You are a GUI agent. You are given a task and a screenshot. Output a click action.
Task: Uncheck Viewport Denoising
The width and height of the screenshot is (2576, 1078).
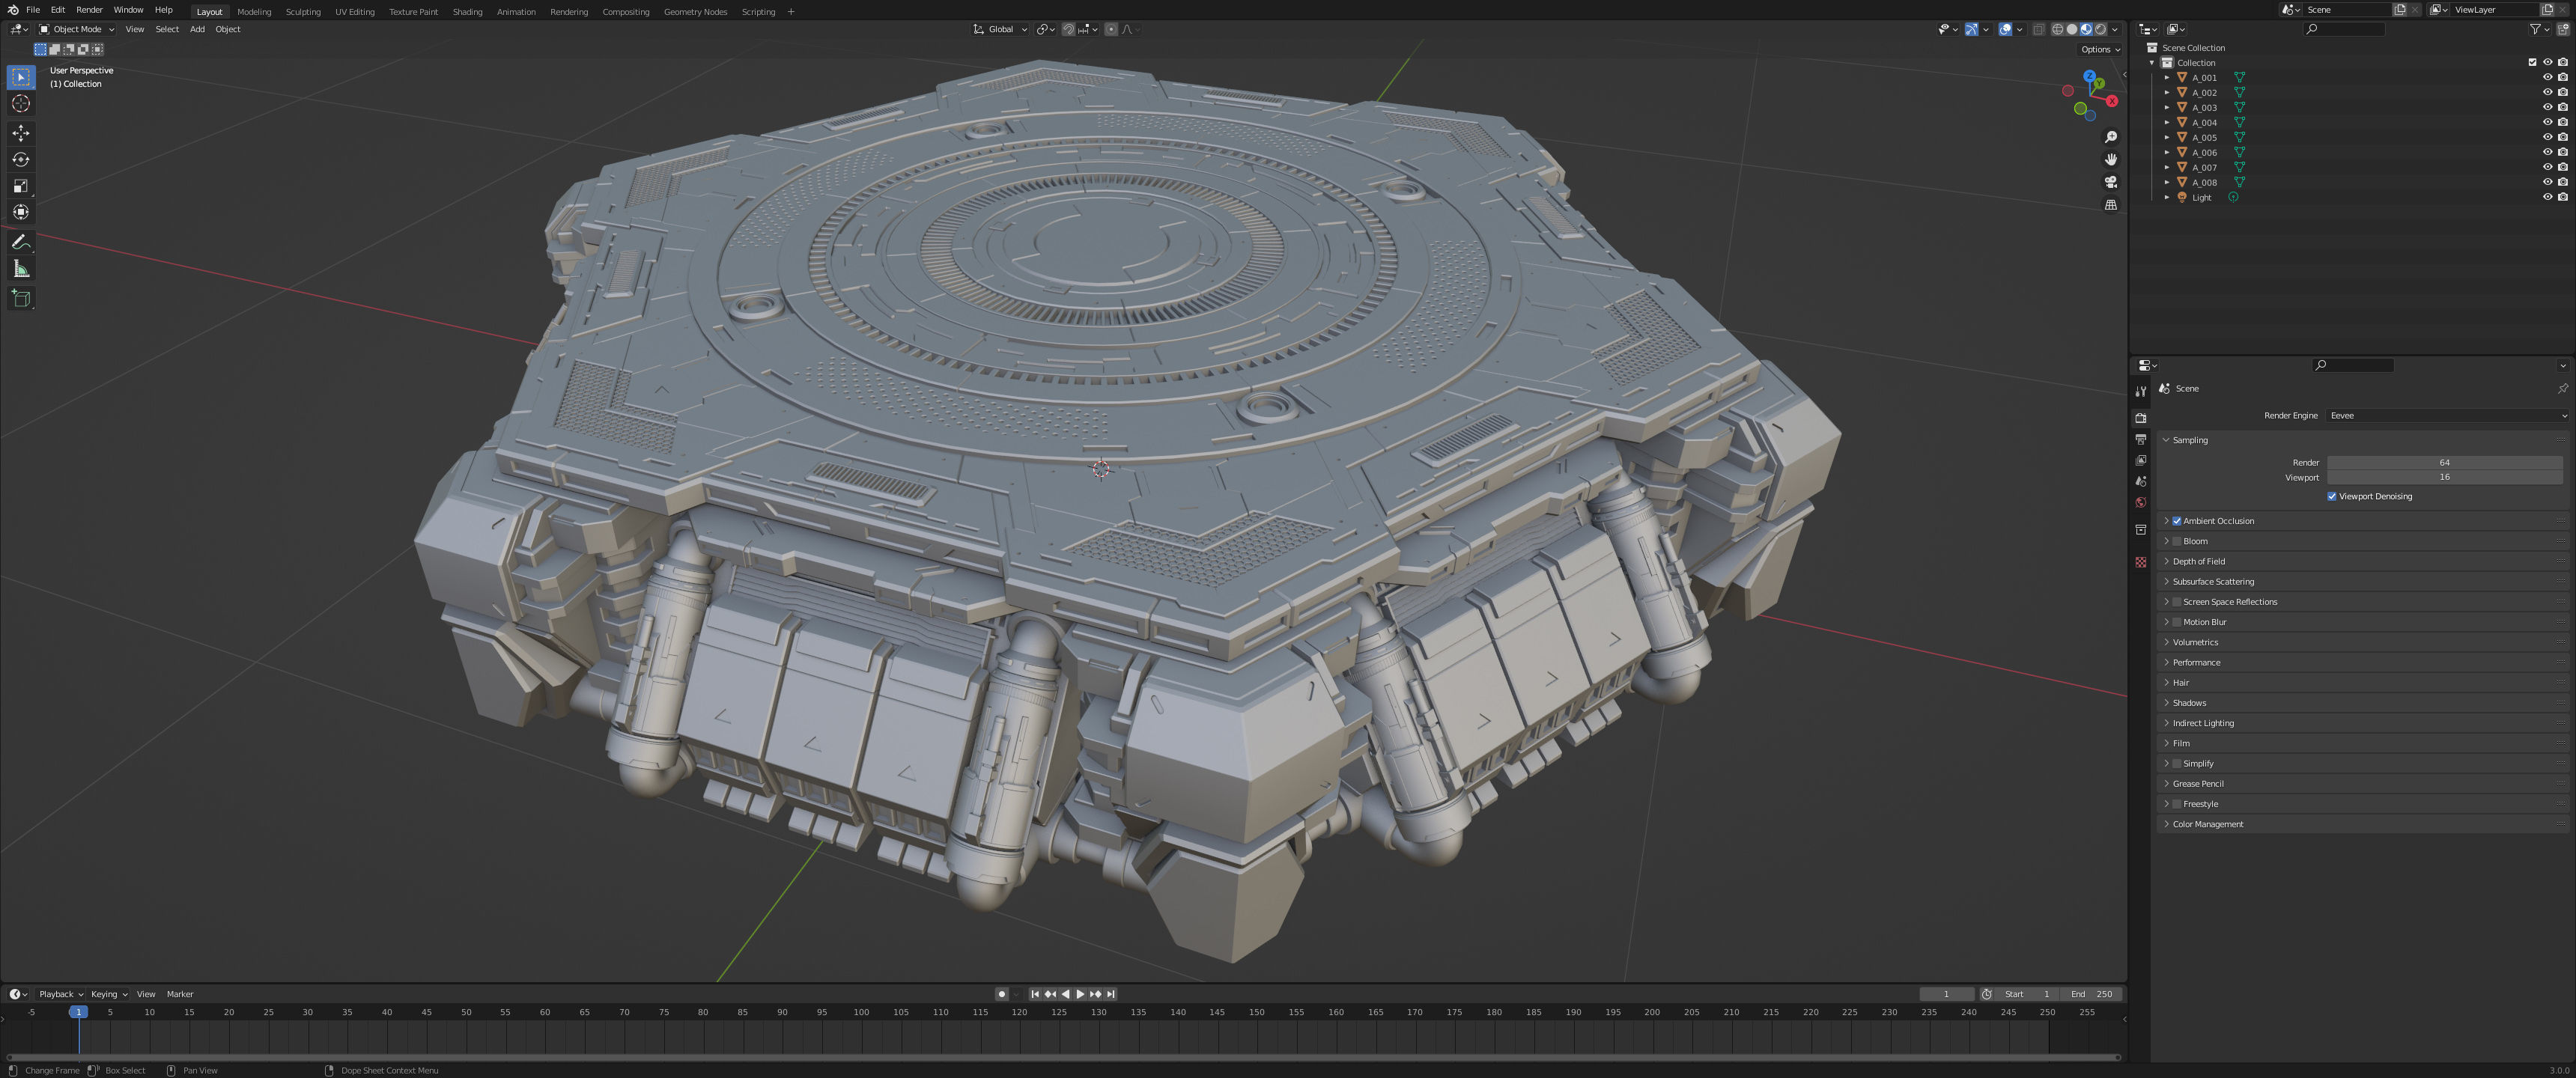click(2332, 496)
